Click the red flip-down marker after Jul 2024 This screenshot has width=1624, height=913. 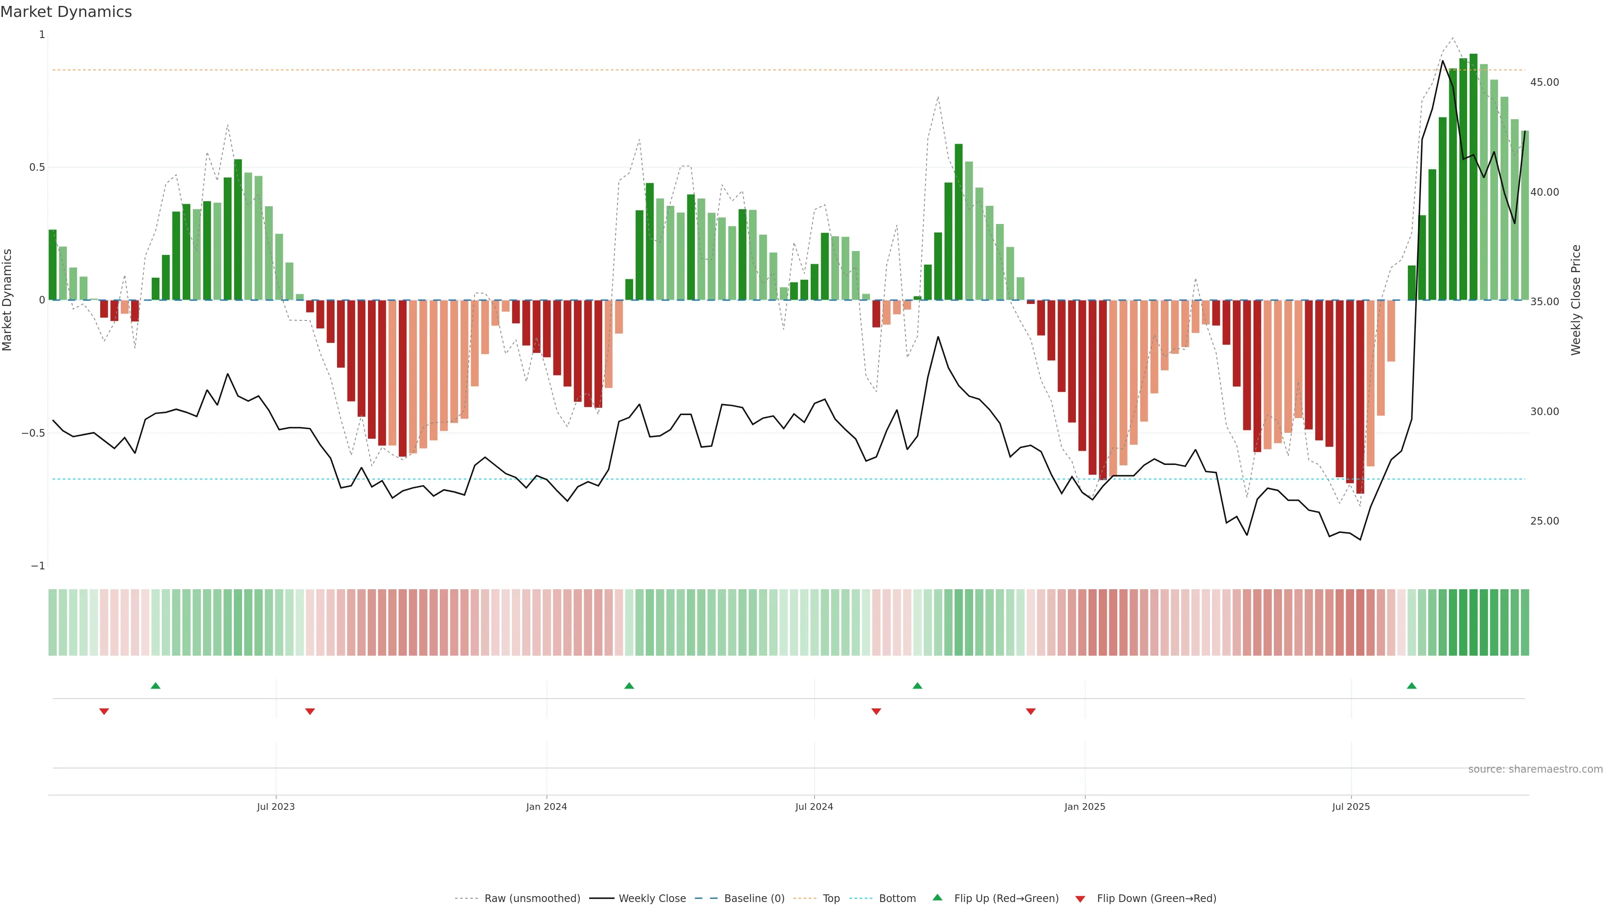pos(876,711)
